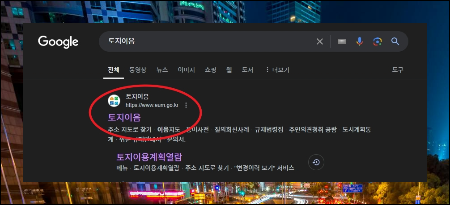
Task: Select the 전체 tab
Action: [x=114, y=70]
